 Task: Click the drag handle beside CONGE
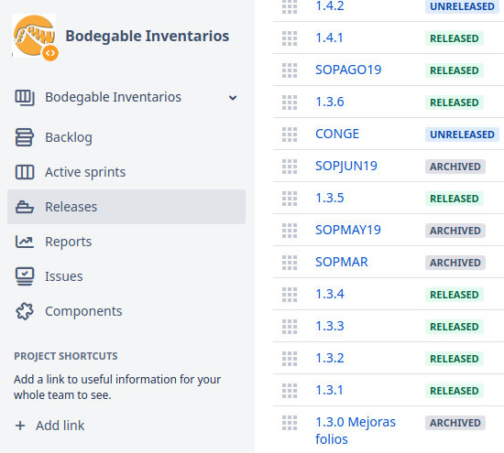[290, 135]
